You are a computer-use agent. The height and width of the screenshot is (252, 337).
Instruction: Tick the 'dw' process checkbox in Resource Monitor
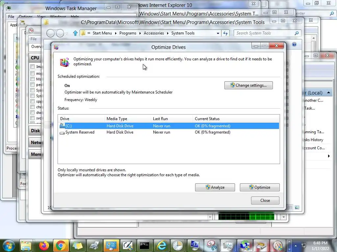[x=33, y=112]
